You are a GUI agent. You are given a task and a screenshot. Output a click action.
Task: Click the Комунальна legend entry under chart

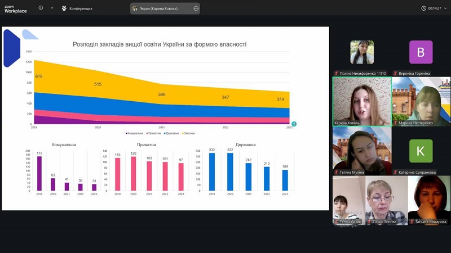[x=135, y=133]
